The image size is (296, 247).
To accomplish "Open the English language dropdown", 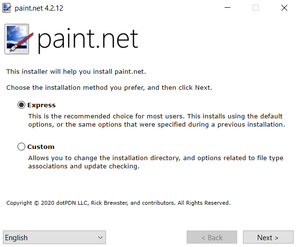I will click(x=54, y=237).
